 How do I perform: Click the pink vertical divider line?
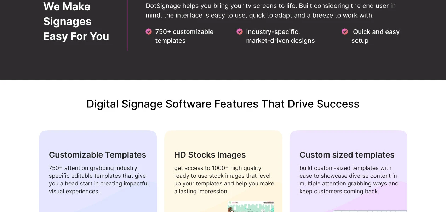[127, 25]
